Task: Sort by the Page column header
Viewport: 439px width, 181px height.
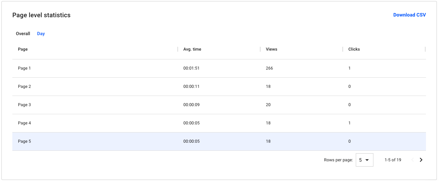Action: click(23, 49)
